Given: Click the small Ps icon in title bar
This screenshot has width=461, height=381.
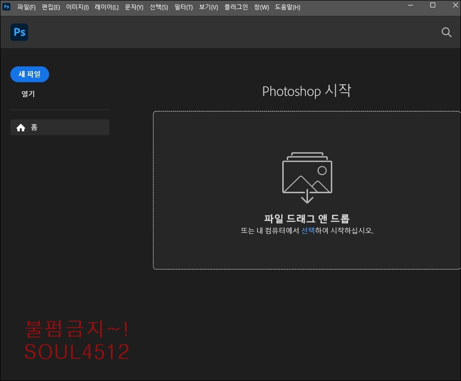Looking at the screenshot, I should [x=7, y=7].
